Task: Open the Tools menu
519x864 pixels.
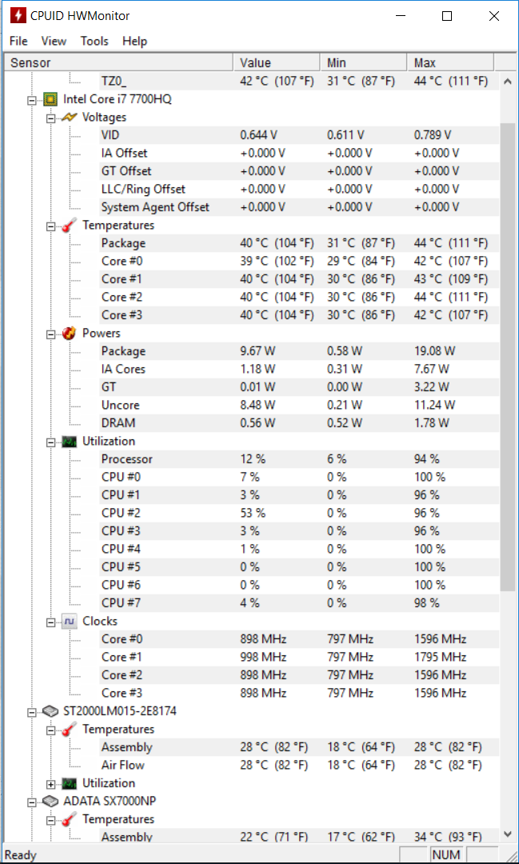Action: [94, 41]
